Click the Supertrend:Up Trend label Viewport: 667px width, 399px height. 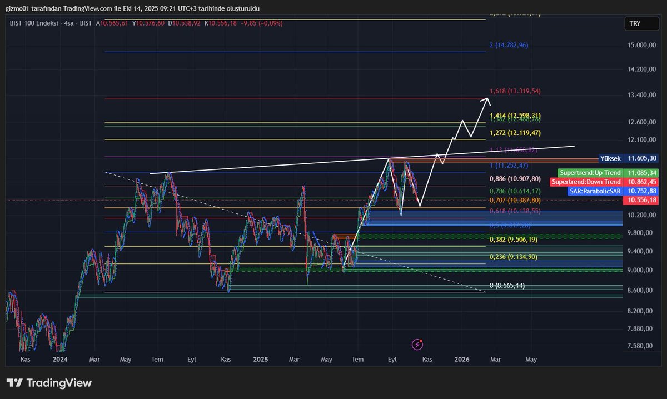pyautogui.click(x=590, y=174)
